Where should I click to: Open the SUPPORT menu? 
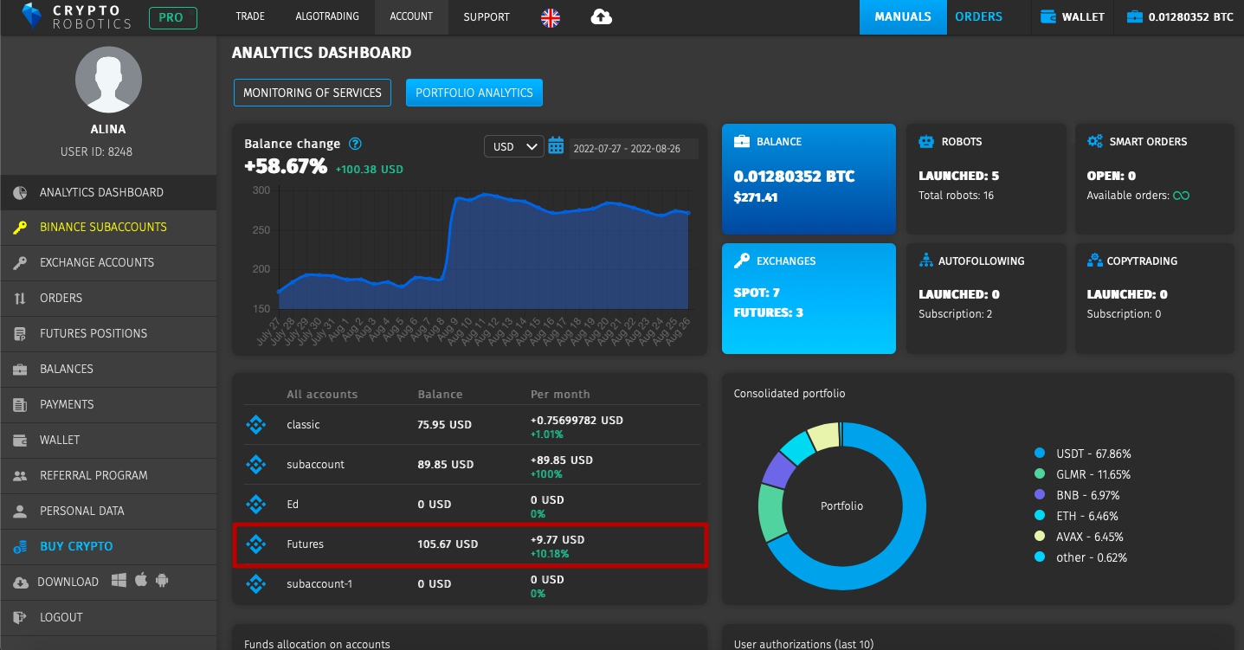coord(487,16)
